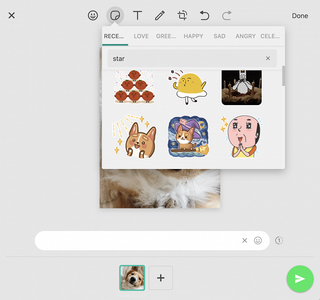Undo the last edit
The image size is (320, 300).
[x=204, y=15]
